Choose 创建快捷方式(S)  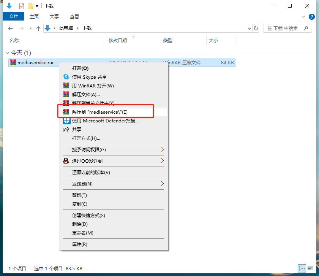tap(114, 216)
